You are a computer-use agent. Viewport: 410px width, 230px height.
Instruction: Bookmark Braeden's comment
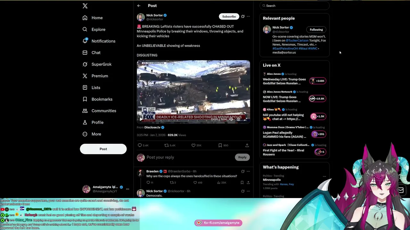pos(242,183)
